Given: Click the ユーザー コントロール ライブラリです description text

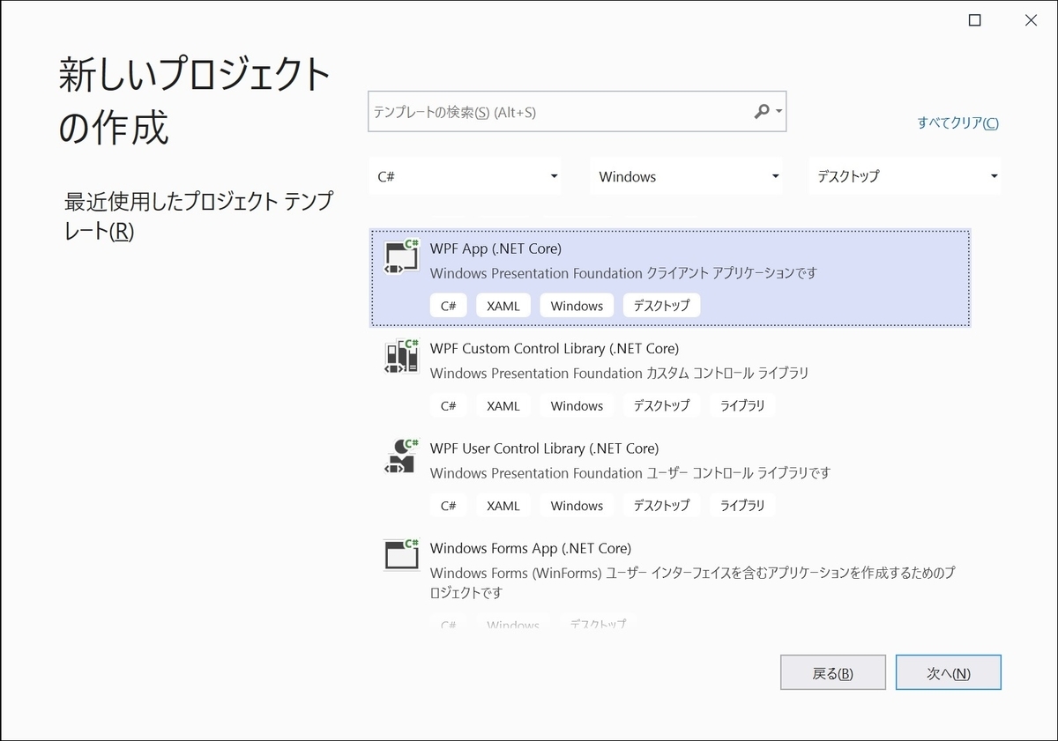Looking at the screenshot, I should [x=739, y=472].
